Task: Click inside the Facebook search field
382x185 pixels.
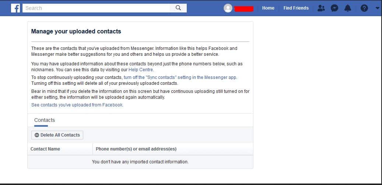Action: [x=96, y=8]
